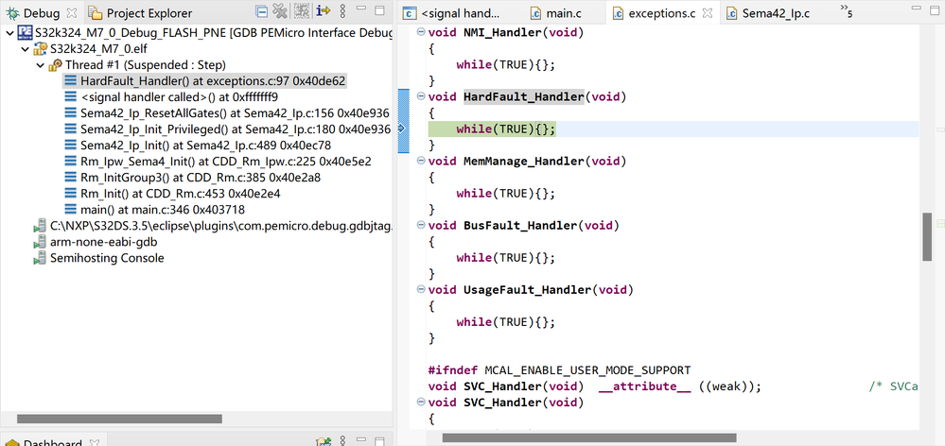Viewport: 945px width, 446px height.
Task: Fold the BusFault_Handler function
Action: [x=421, y=226]
